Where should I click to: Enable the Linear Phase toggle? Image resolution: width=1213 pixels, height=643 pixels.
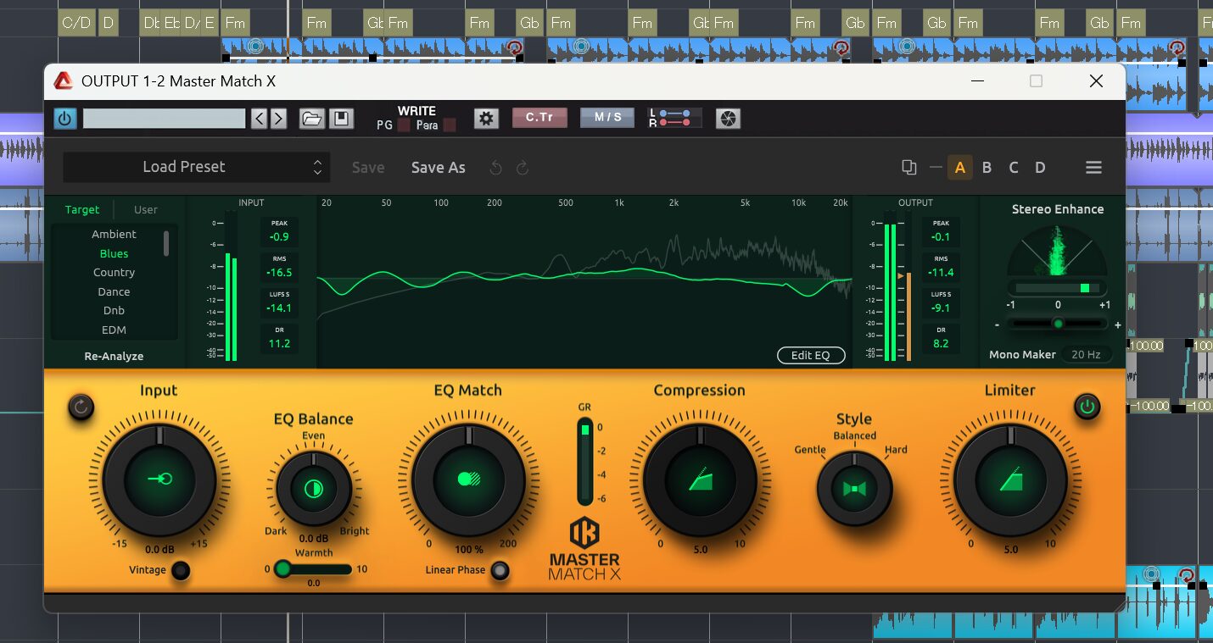pos(500,571)
